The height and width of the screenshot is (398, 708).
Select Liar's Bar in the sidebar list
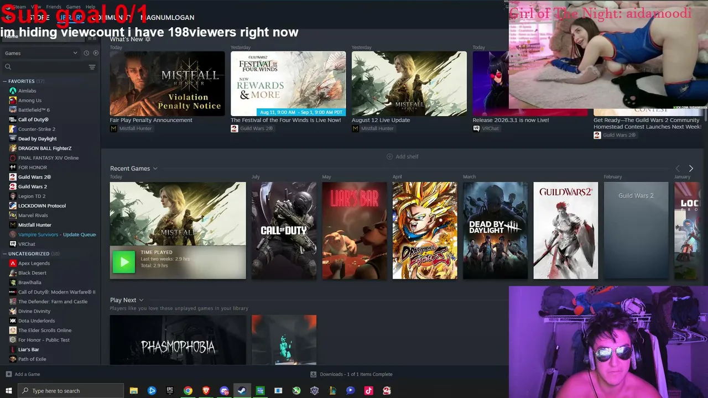[29, 350]
